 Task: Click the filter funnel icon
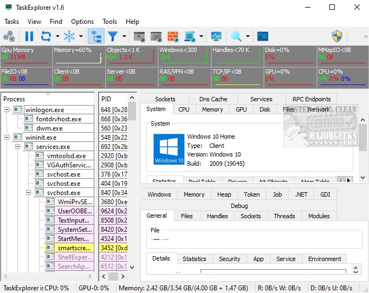coord(113,37)
